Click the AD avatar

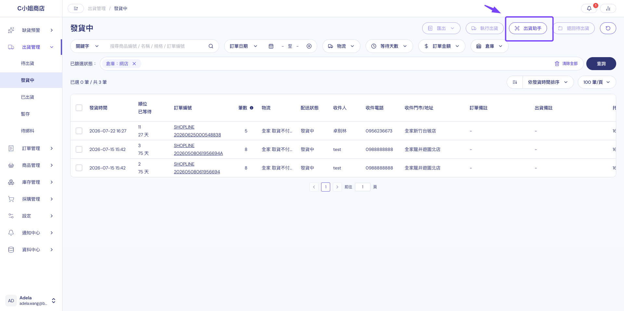coord(11,301)
